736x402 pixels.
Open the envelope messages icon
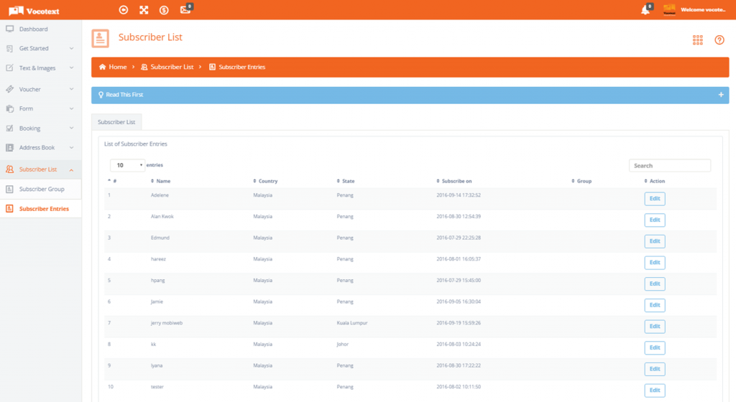186,9
